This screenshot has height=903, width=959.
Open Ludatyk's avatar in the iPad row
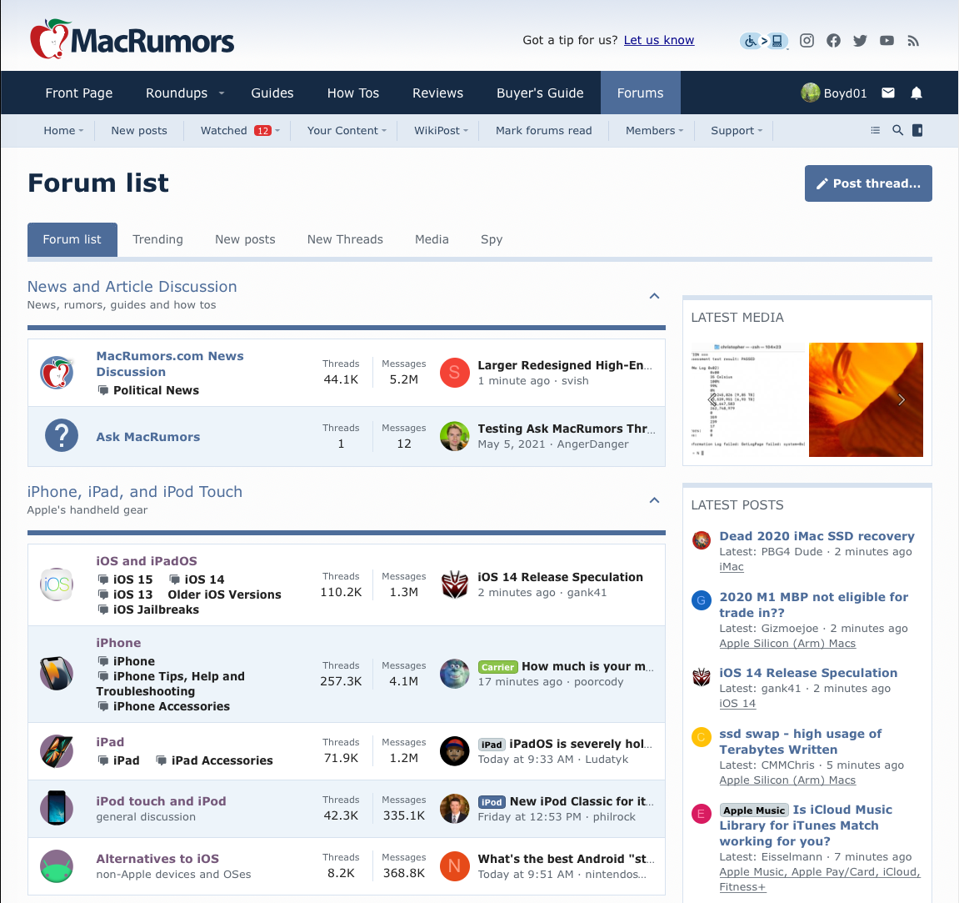[x=454, y=750]
